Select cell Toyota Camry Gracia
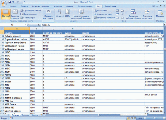The width and height of the screenshot is (166, 120). [17, 43]
